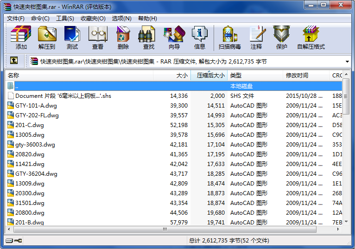The height and width of the screenshot is (249, 355).
Task: Select the 20800.dwg file name
Action: tap(30, 213)
